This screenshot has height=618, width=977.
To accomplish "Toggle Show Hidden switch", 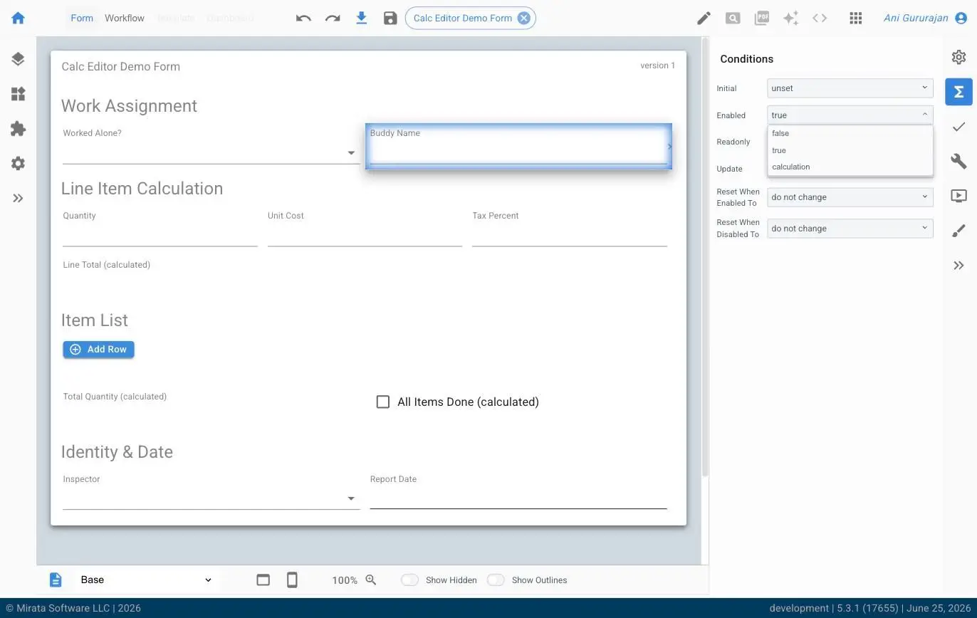I will [x=410, y=580].
